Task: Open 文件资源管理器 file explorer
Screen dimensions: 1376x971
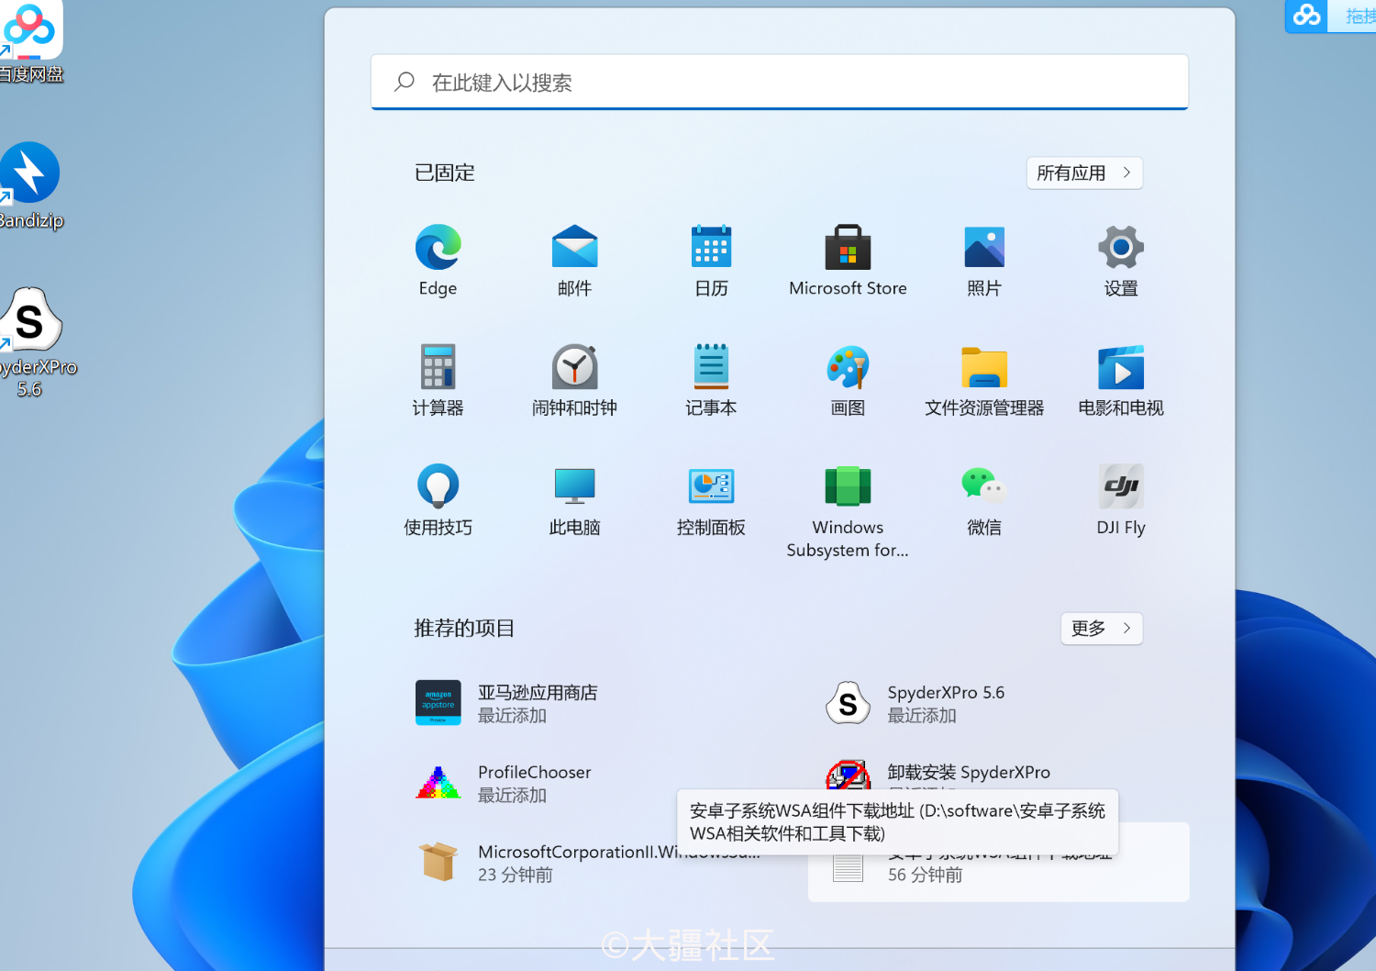Action: pos(984,380)
